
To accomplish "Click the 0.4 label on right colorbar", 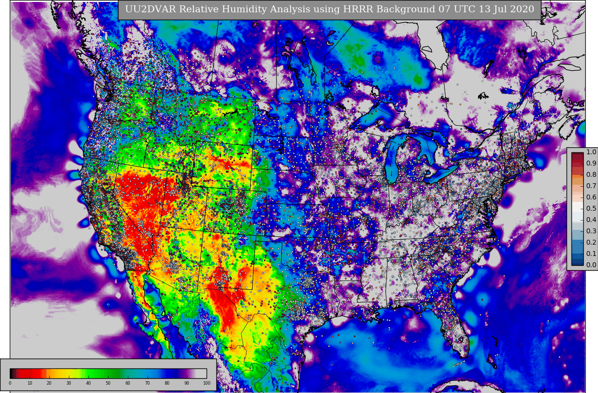I will point(591,220).
